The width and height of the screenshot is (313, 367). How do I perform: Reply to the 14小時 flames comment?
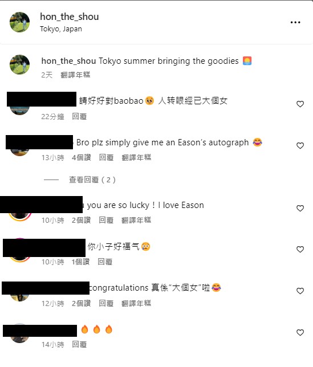coord(79,344)
